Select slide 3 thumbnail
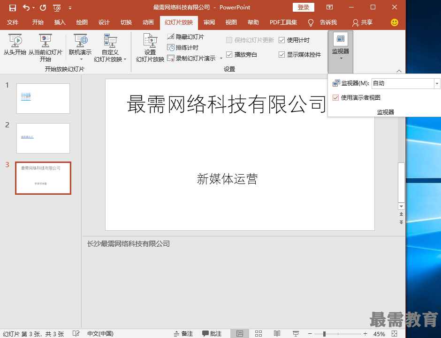The image size is (441, 338). [43, 178]
